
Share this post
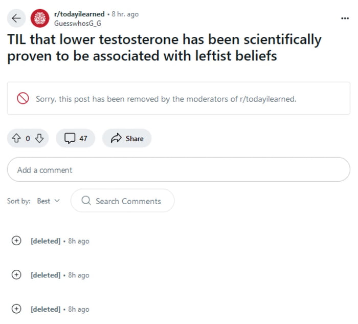[x=127, y=138]
